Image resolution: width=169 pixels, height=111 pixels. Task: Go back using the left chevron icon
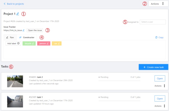(x=5, y=4)
